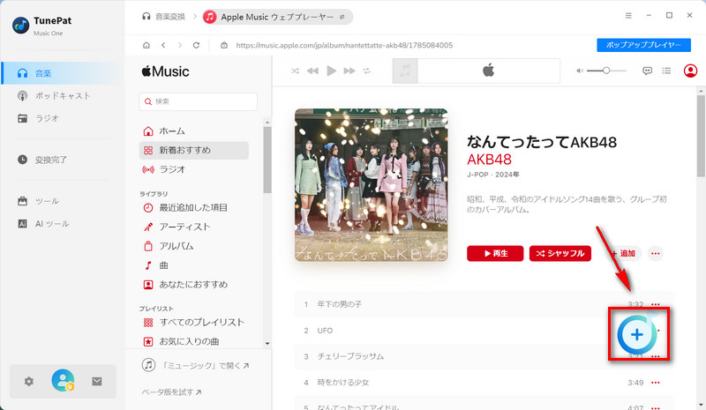This screenshot has height=410, width=706.
Task: Open album more options beside 追加
Action: [x=655, y=253]
